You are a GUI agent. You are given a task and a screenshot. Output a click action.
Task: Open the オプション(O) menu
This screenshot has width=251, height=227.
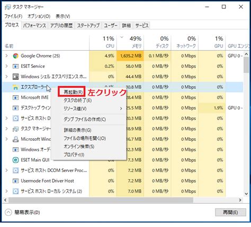39,16
